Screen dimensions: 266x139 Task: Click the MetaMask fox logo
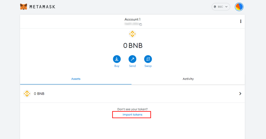(24, 7)
